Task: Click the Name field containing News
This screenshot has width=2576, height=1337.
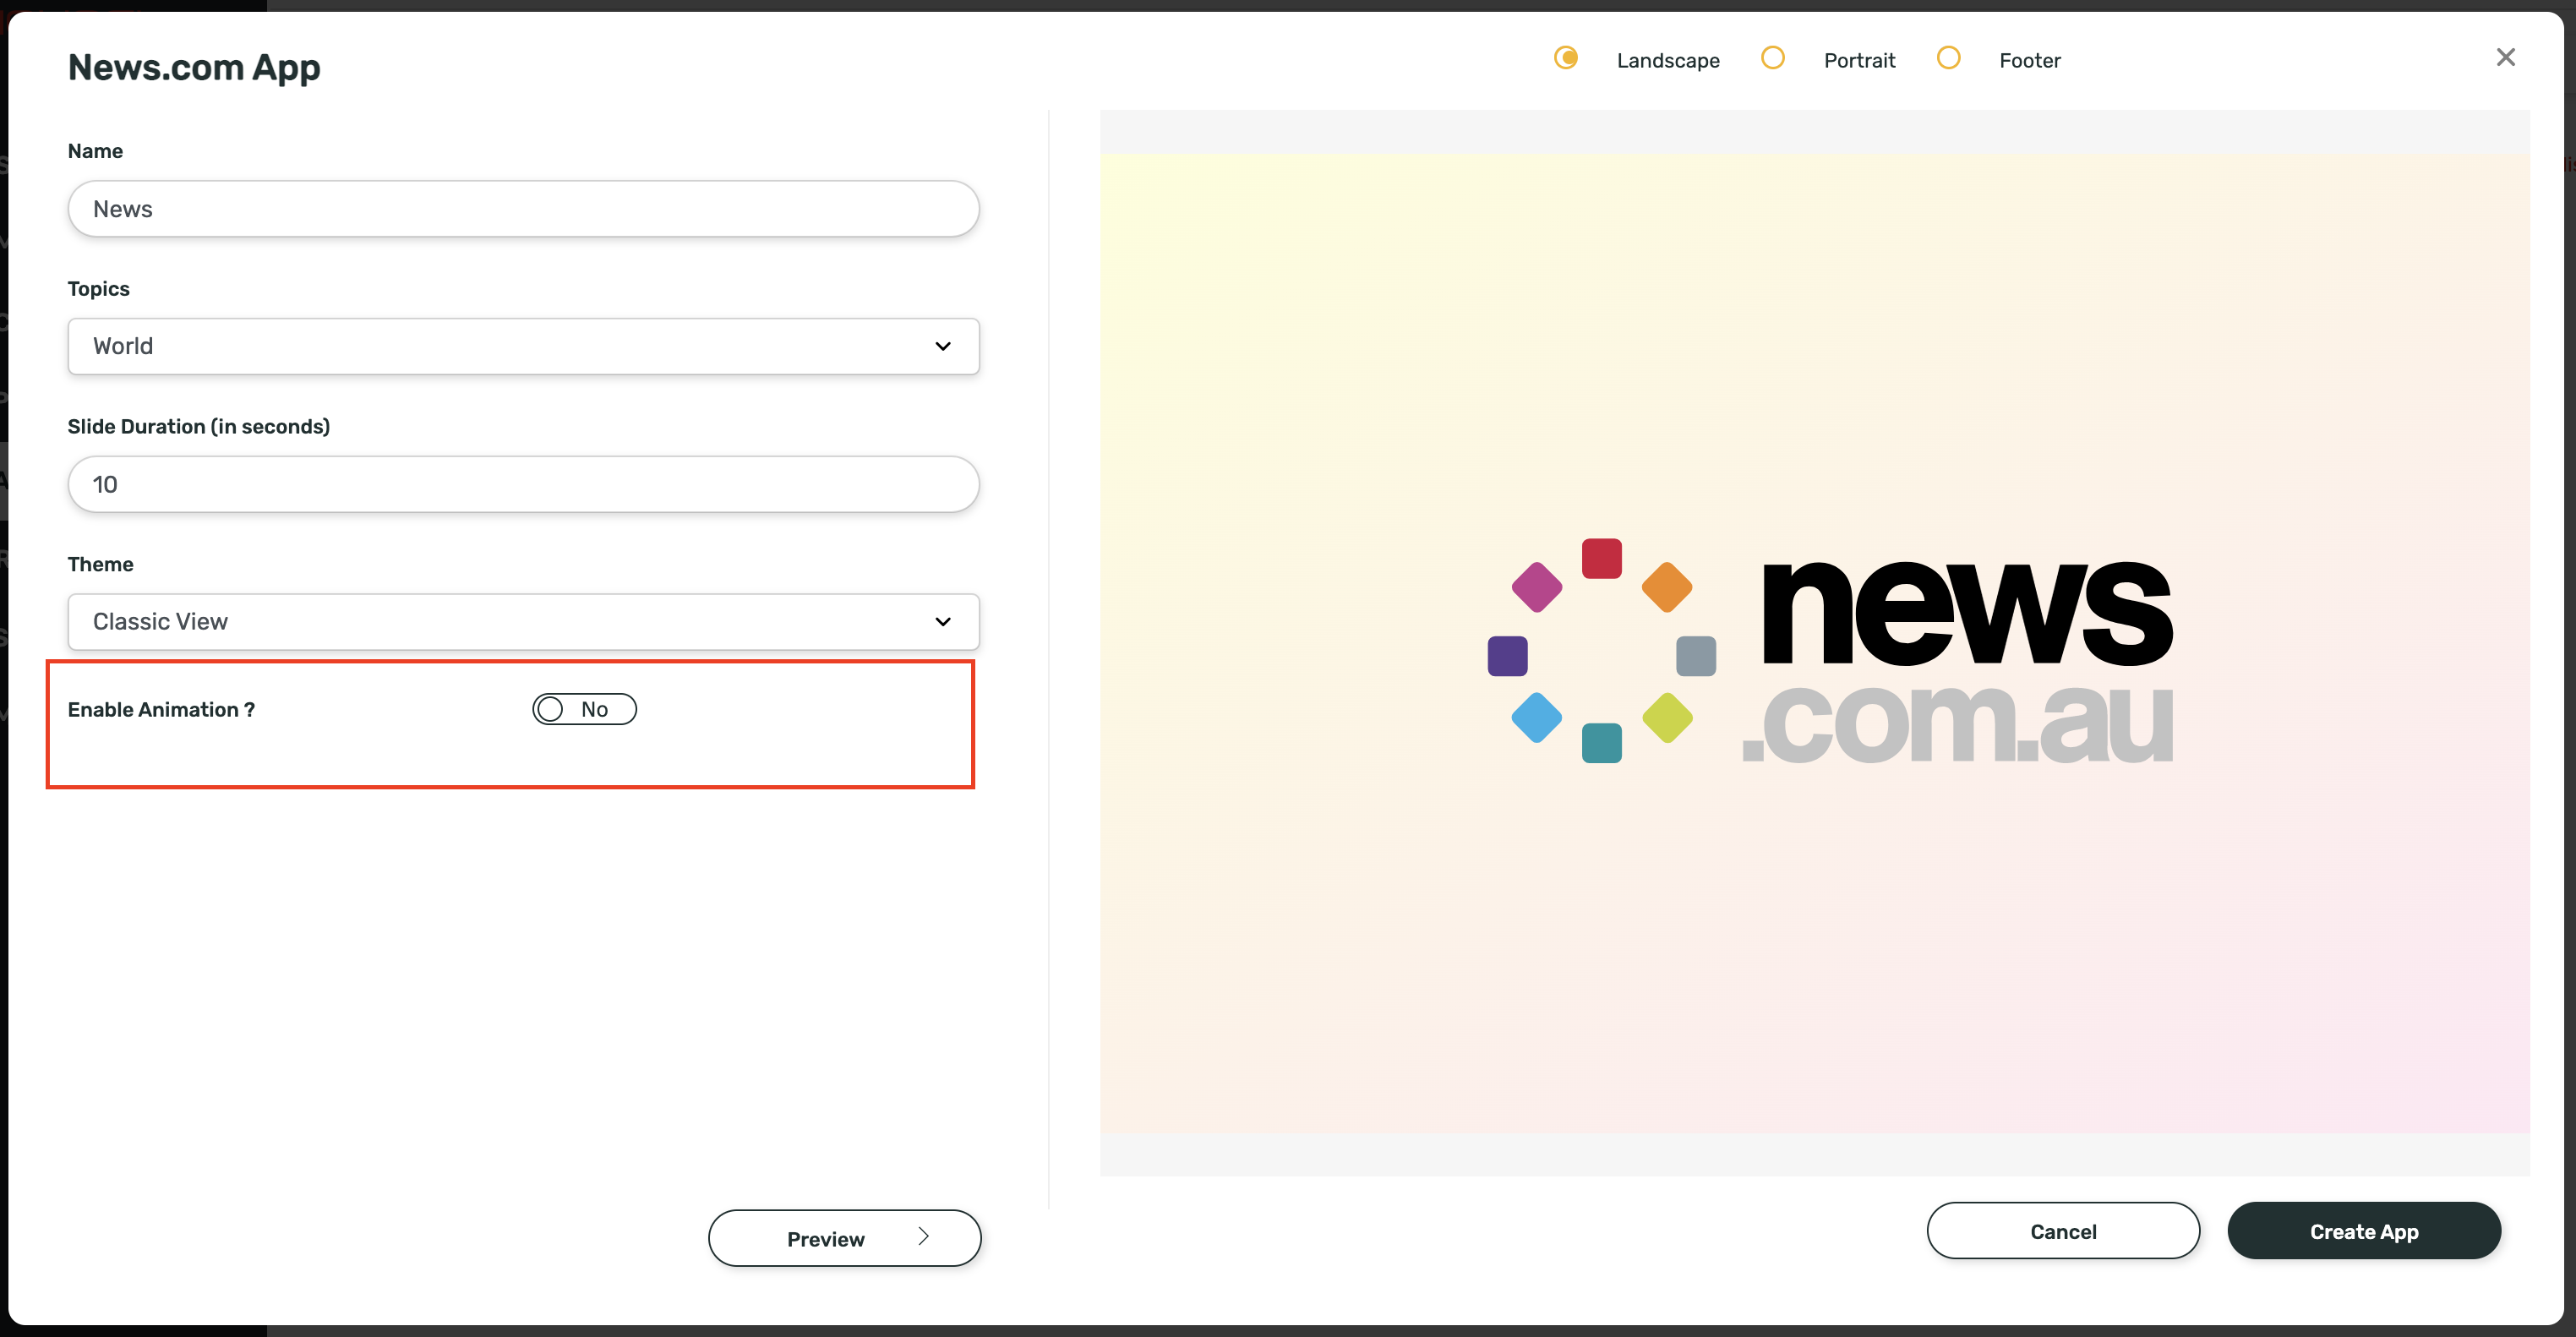Action: pos(523,208)
